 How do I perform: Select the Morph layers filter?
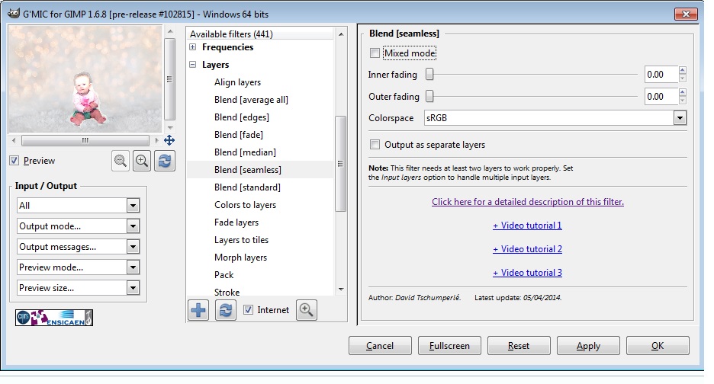click(240, 258)
